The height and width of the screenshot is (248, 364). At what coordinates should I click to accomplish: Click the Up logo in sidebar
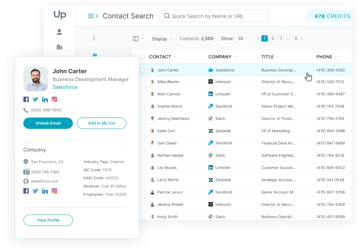(60, 15)
